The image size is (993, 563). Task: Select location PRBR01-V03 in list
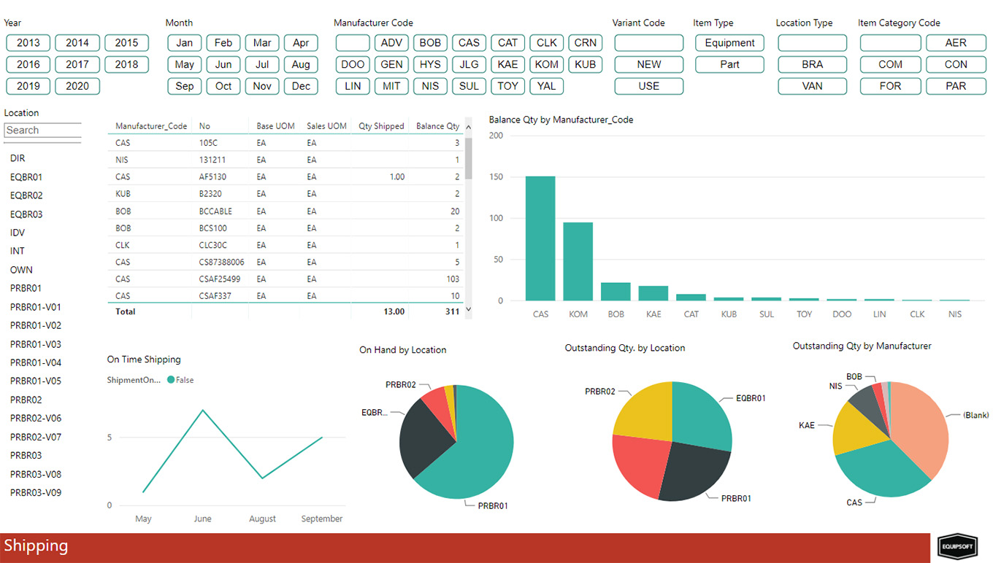coord(36,344)
